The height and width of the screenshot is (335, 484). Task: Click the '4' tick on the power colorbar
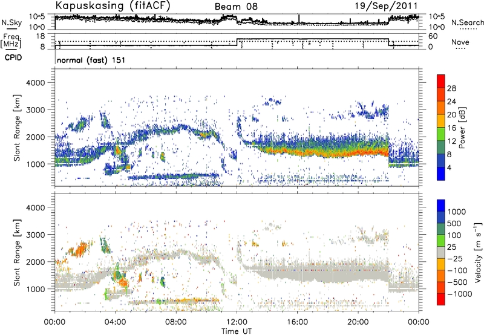[450, 167]
